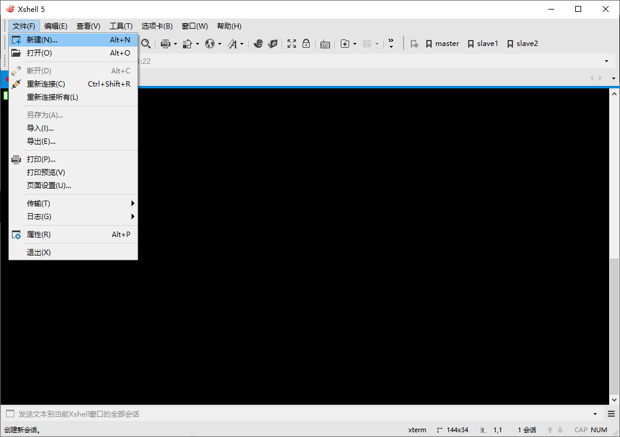
Task: Click the lock screen toolbar icon
Action: pyautogui.click(x=306, y=44)
